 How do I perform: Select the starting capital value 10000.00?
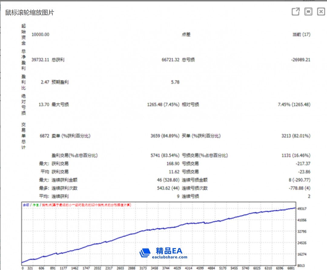click(40, 35)
